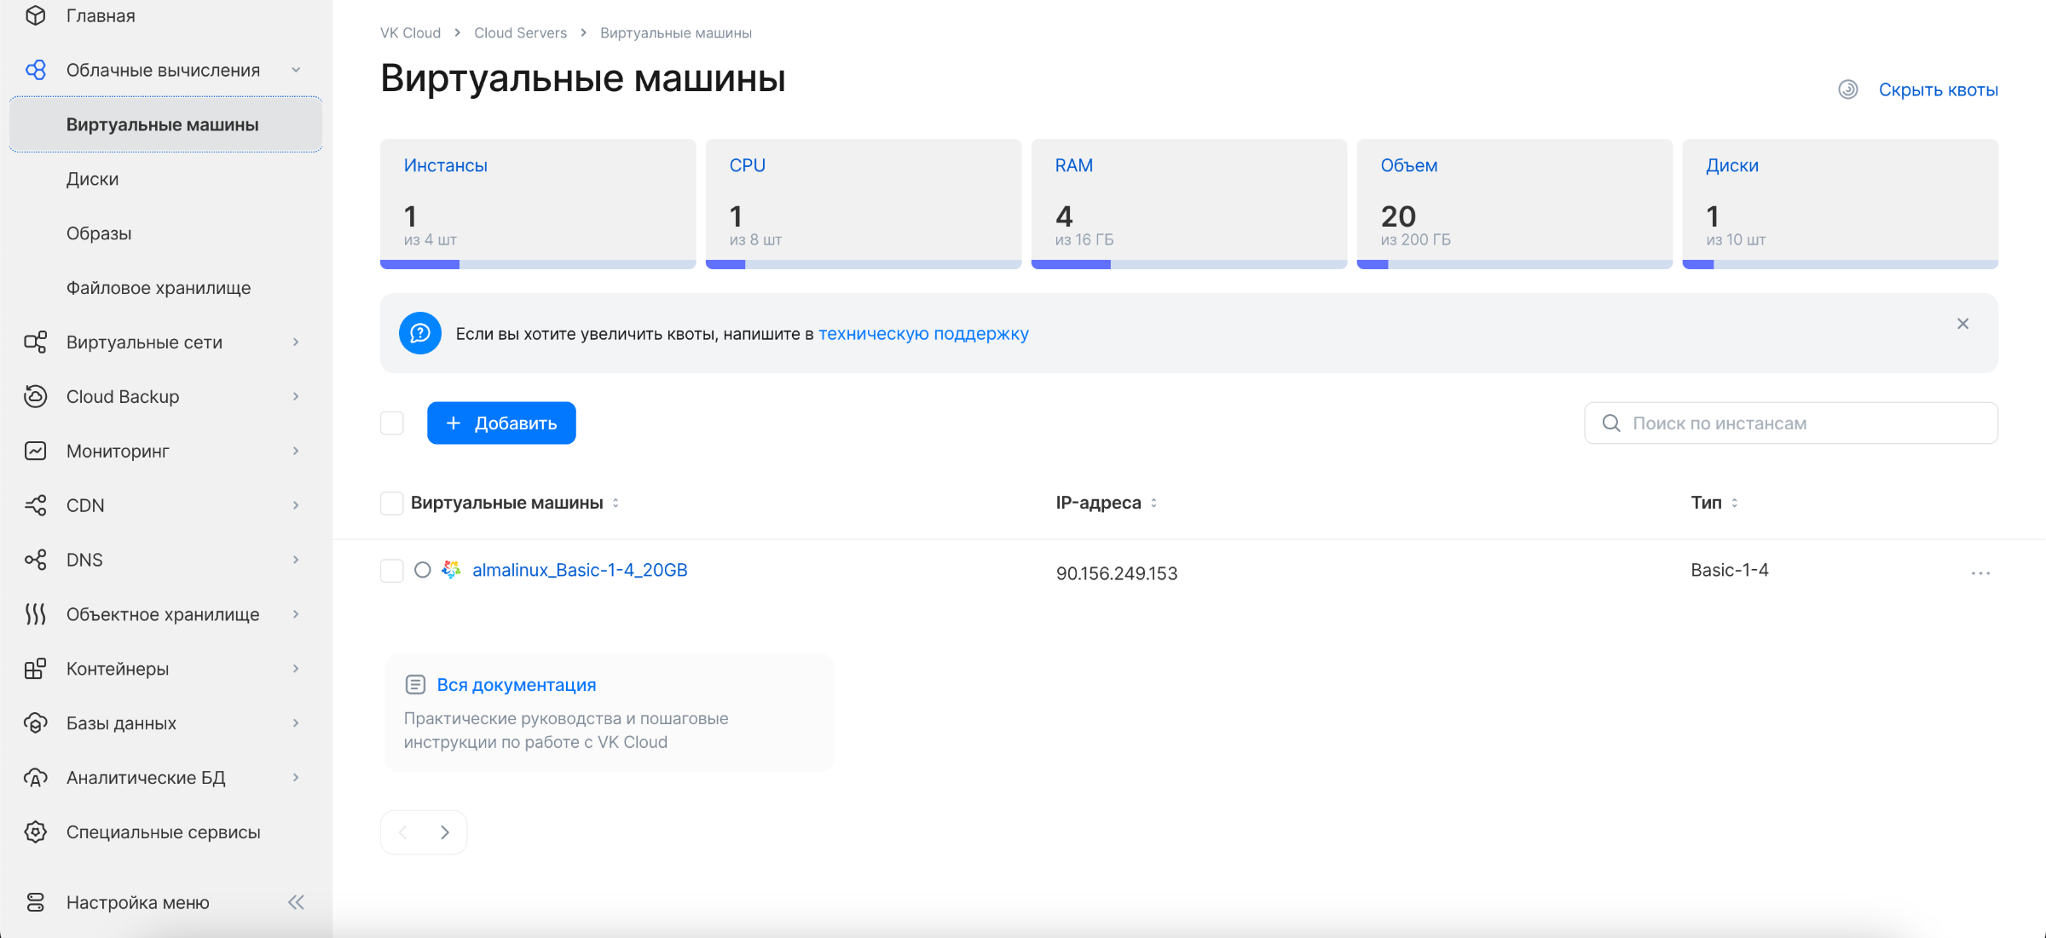The width and height of the screenshot is (2046, 938).
Task: Tick the select-all checkbox beside Добавить
Action: click(x=391, y=423)
